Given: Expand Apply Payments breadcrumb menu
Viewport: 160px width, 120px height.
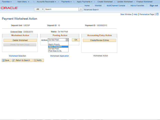Looking at the screenshot, I should pyautogui.click(x=84, y=2).
